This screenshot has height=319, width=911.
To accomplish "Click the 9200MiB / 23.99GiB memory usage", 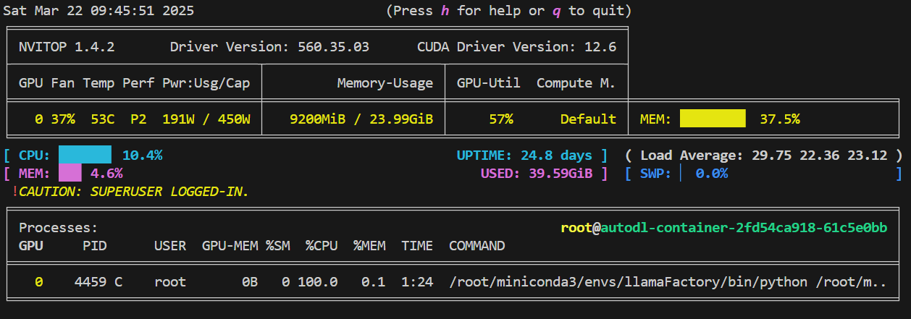I will (x=361, y=119).
